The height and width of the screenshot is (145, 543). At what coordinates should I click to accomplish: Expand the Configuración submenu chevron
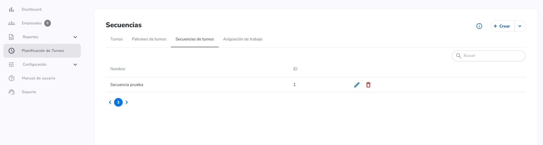pos(75,64)
